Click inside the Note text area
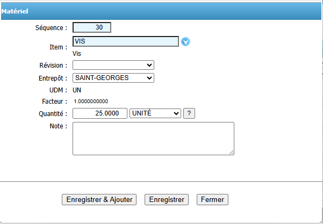The width and height of the screenshot is (323, 224). [153, 138]
